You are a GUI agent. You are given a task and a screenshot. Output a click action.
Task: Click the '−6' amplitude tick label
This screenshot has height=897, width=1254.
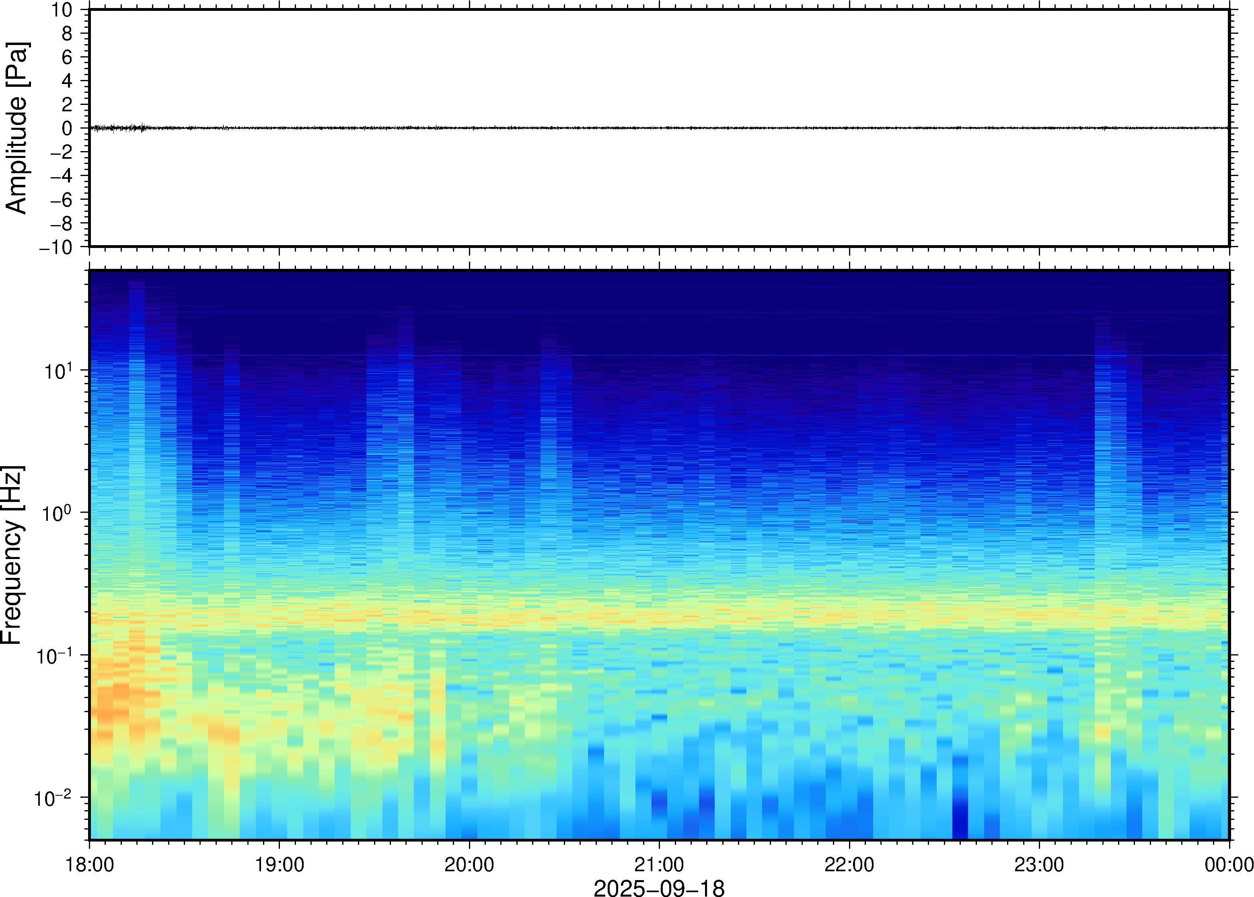pos(62,199)
